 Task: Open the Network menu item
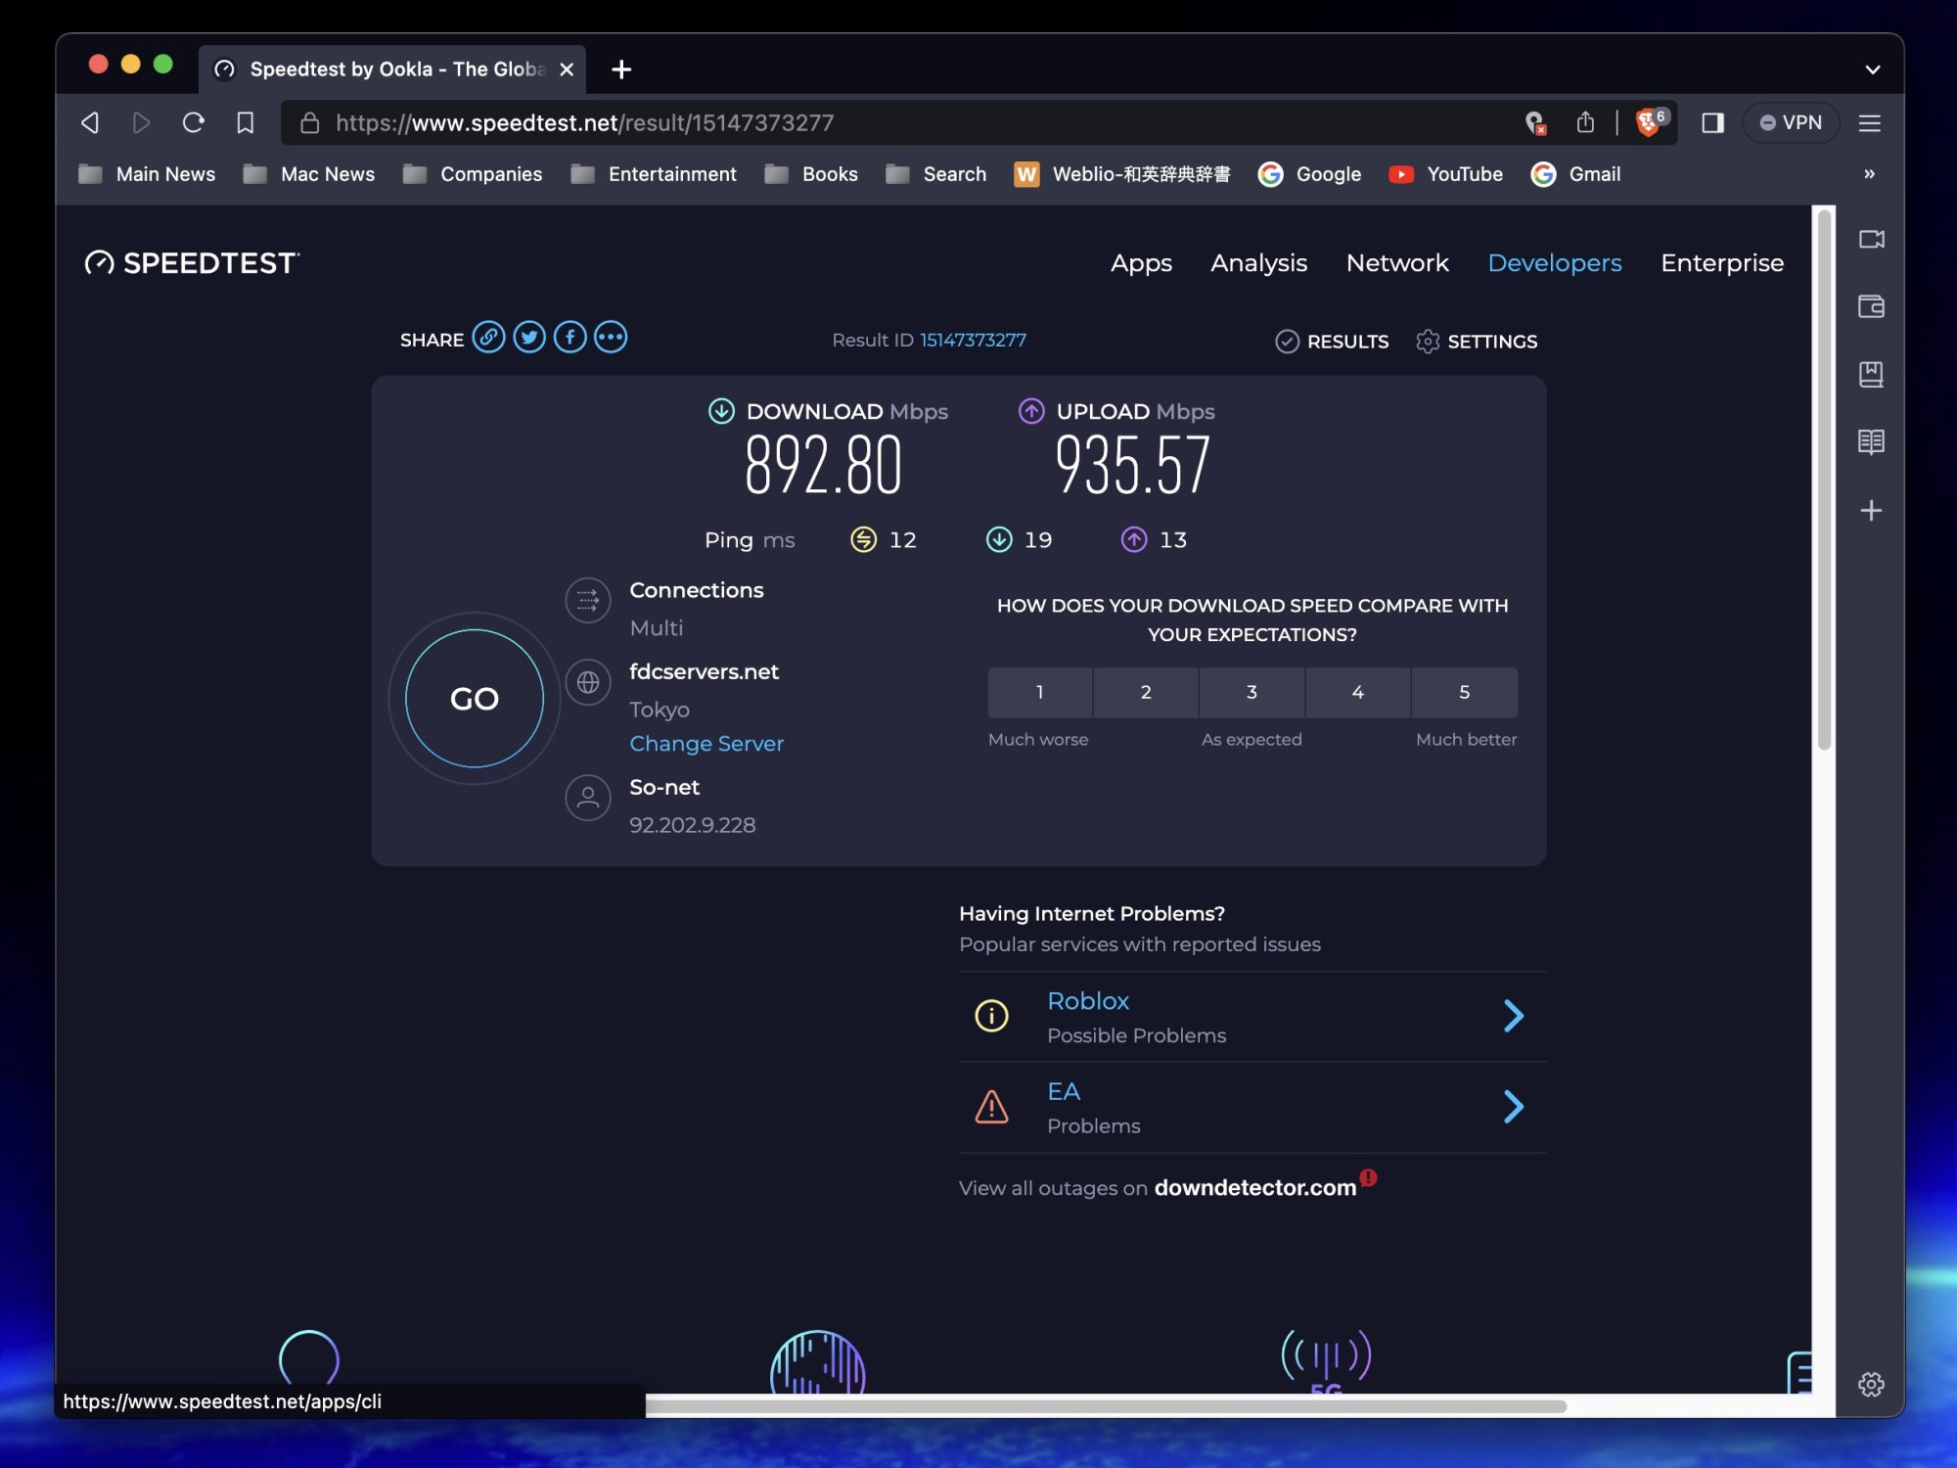1396,263
